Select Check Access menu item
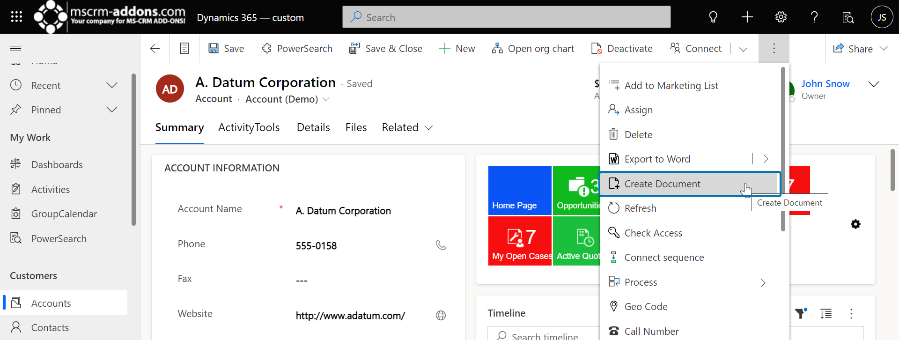The image size is (899, 340). [691, 233]
